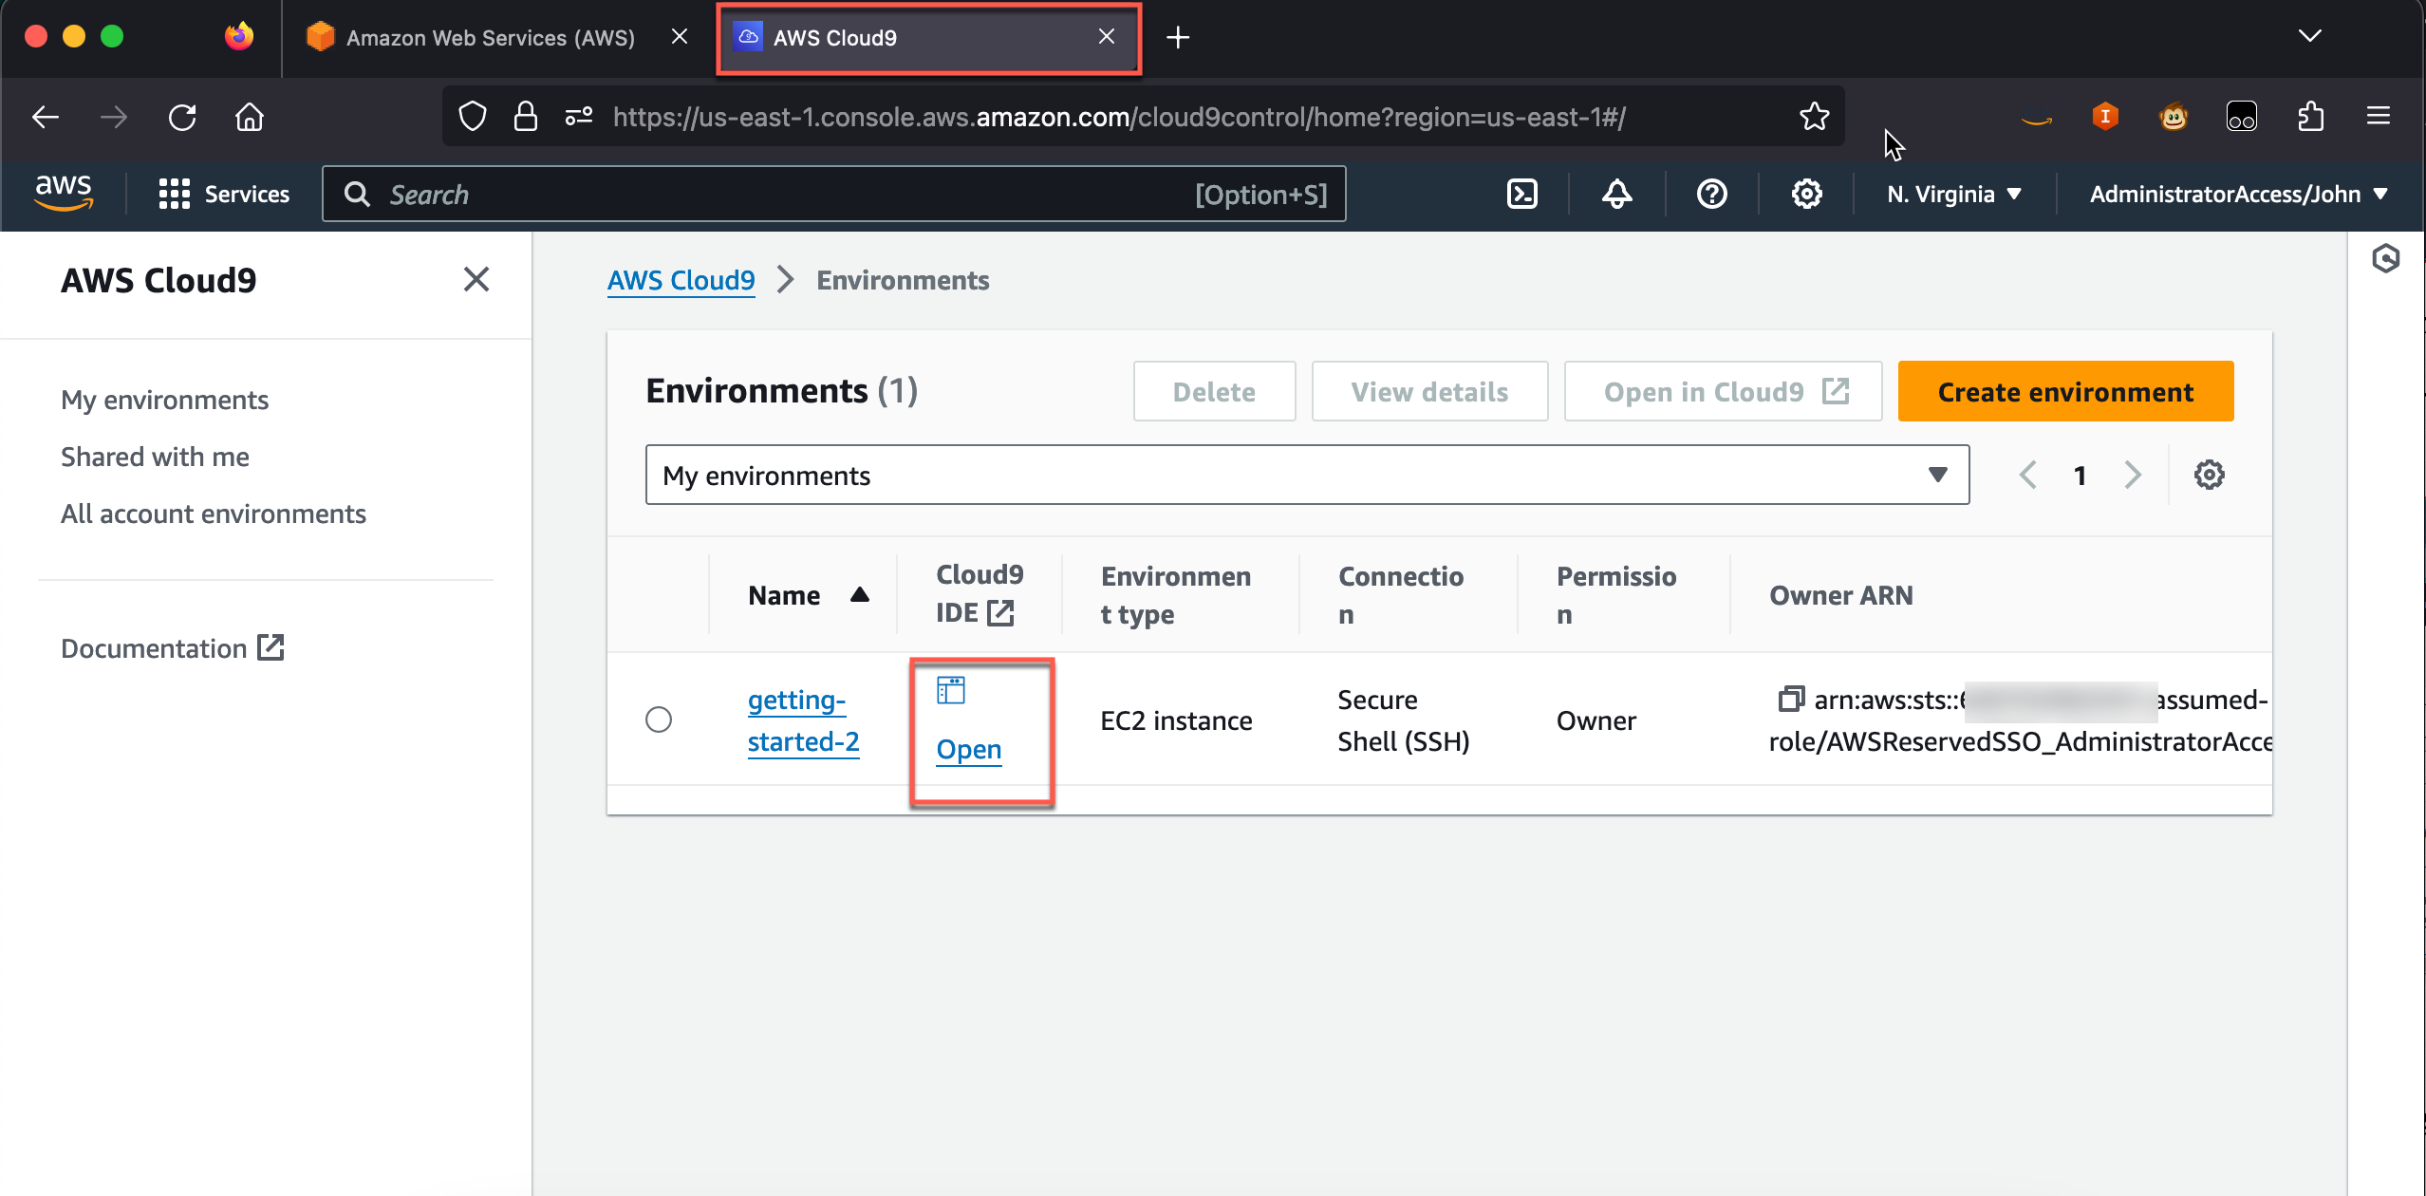Image resolution: width=2426 pixels, height=1196 pixels.
Task: Click the AWS Cloud9 breadcrumb link
Action: coord(681,280)
